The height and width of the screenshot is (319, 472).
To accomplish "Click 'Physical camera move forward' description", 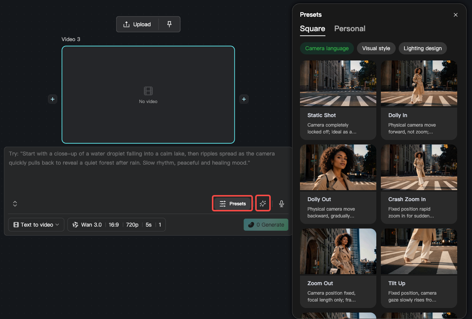I will [x=412, y=129].
